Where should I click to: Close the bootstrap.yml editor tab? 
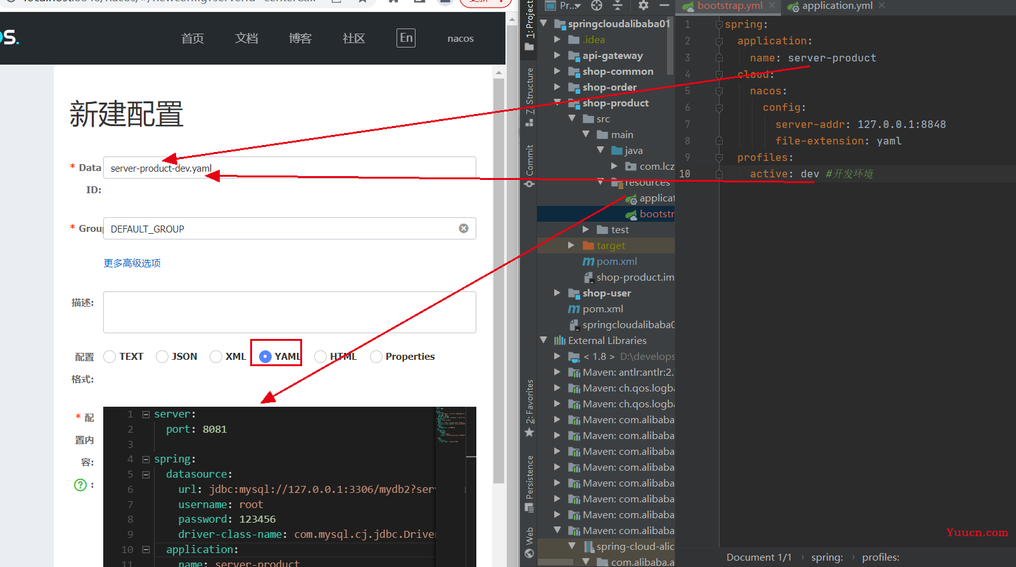[x=772, y=6]
